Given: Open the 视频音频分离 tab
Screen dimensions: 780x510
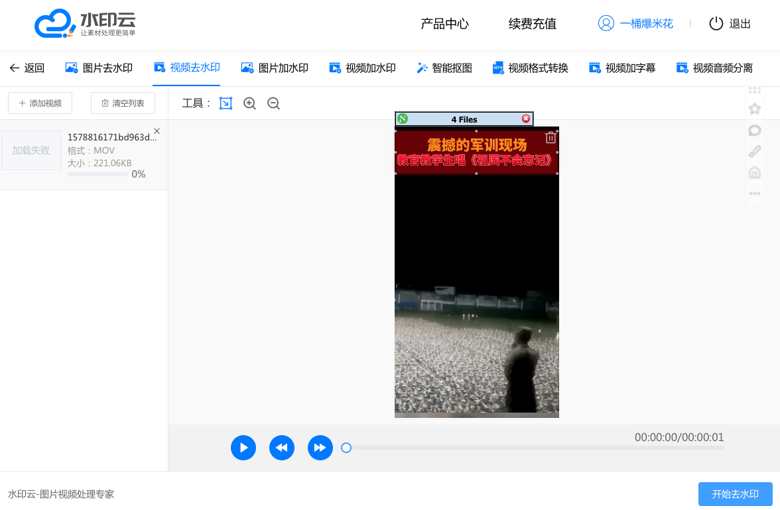Looking at the screenshot, I should coord(714,68).
